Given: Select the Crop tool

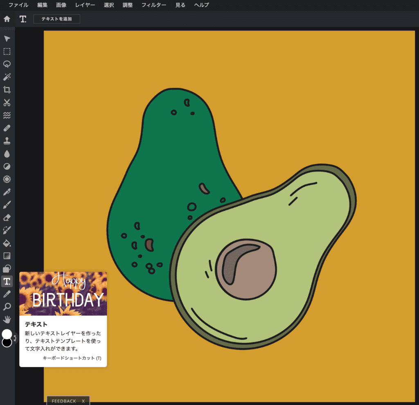Looking at the screenshot, I should pos(7,90).
